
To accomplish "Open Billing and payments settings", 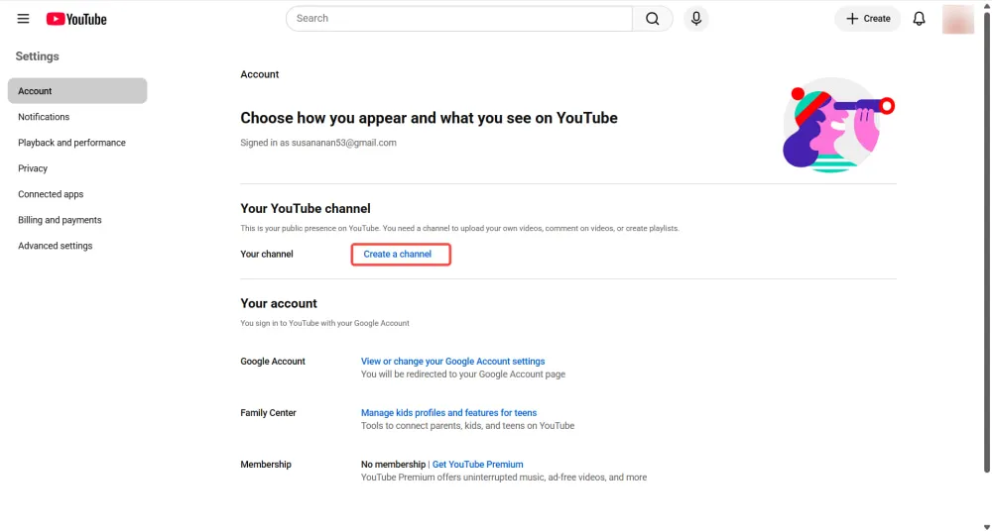I will pyautogui.click(x=60, y=220).
